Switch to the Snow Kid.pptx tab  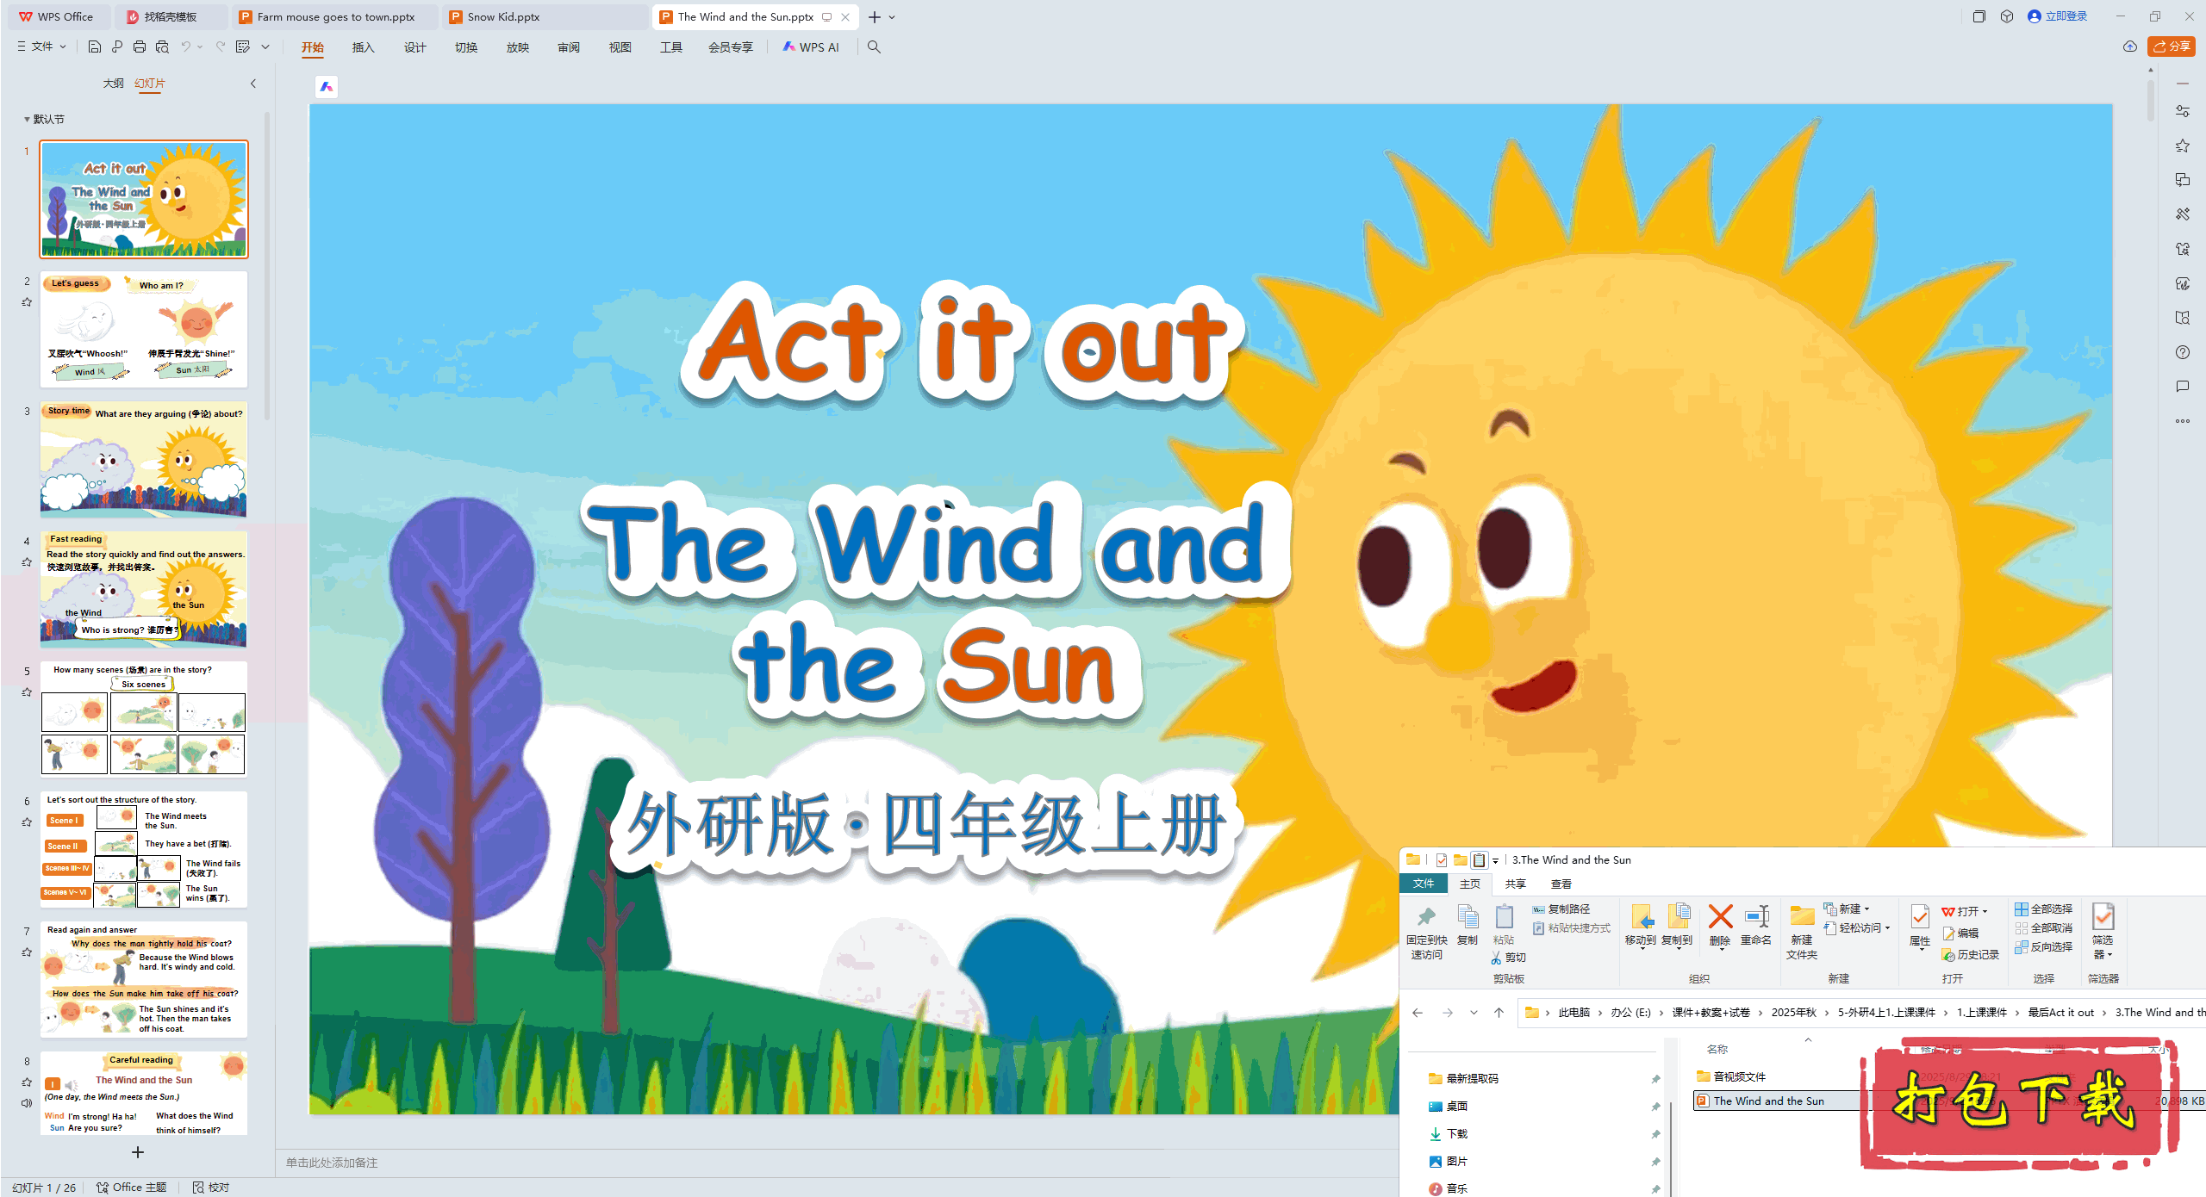click(503, 17)
